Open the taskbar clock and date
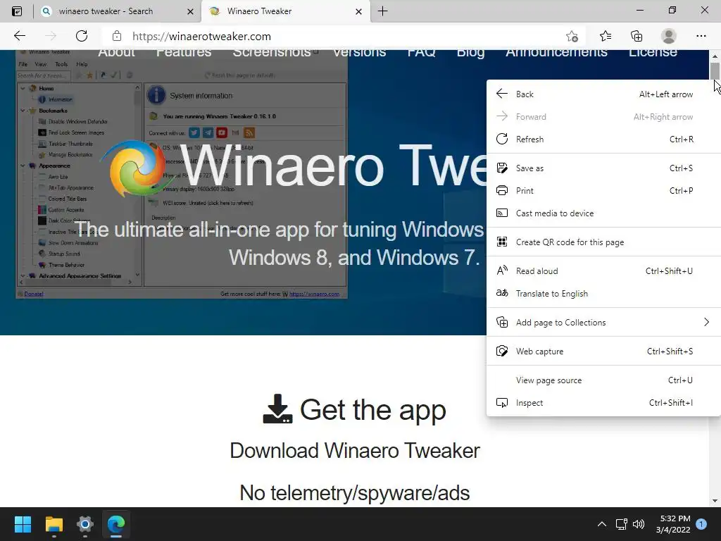Image resolution: width=721 pixels, height=541 pixels. click(x=673, y=524)
